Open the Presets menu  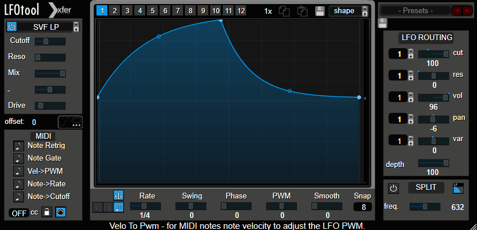tap(416, 11)
